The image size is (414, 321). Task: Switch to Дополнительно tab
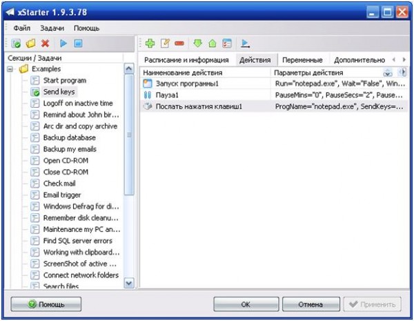tap(359, 60)
